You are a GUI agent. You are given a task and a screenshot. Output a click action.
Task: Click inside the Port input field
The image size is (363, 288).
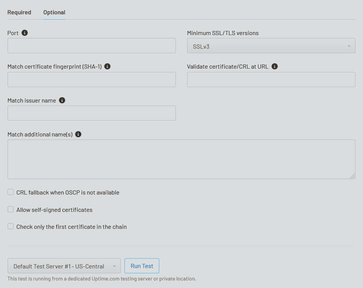(x=91, y=46)
